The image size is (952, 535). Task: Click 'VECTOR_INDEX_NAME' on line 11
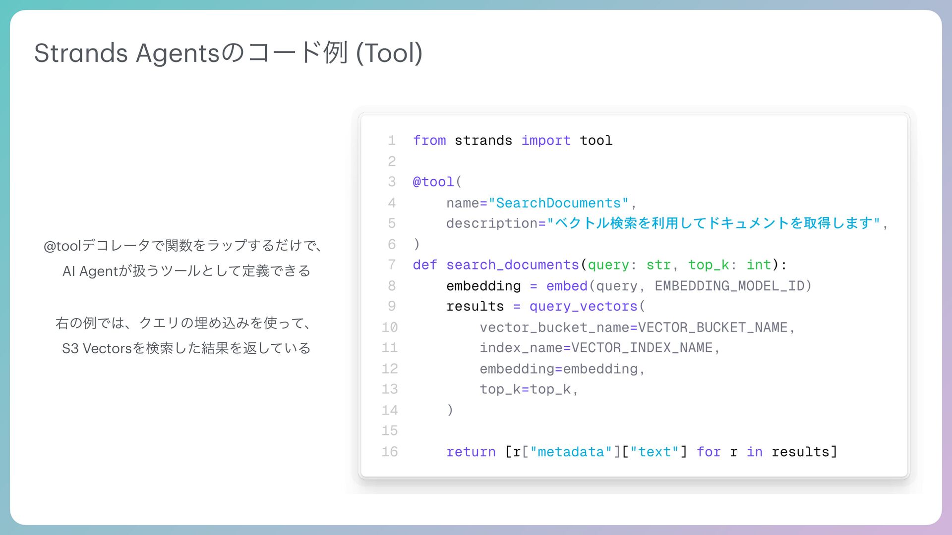(642, 348)
